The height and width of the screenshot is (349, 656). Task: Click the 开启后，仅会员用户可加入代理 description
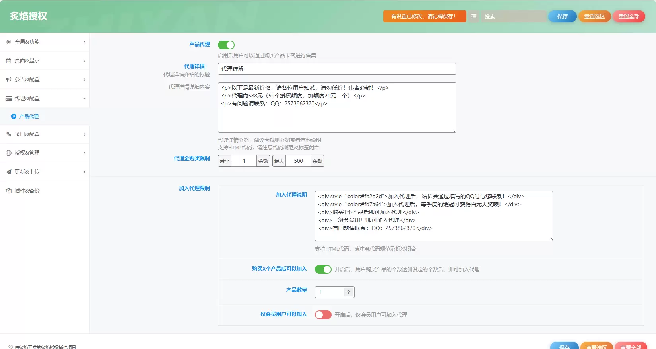click(371, 315)
